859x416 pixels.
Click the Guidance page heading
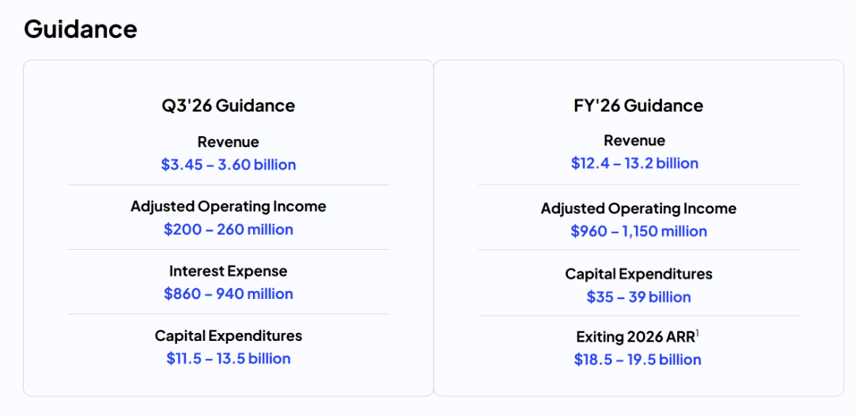coord(81,28)
